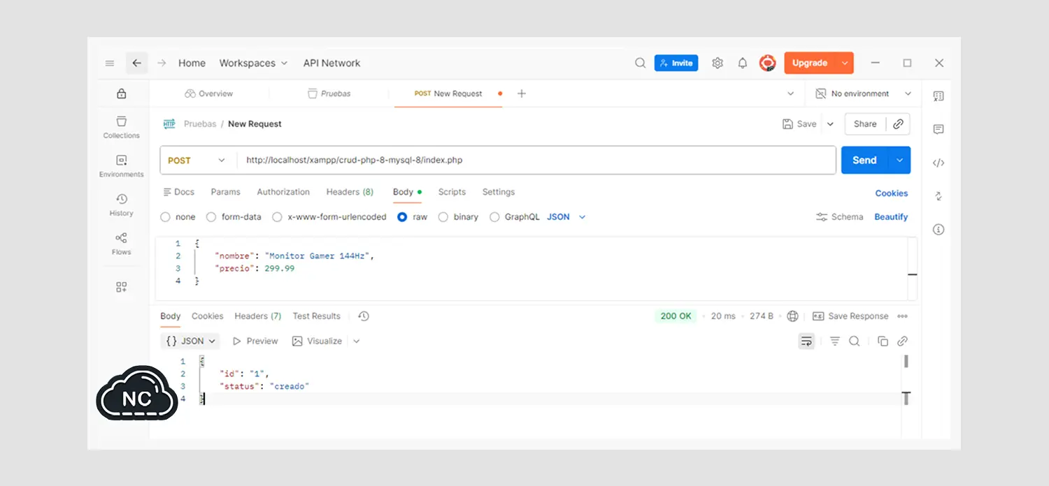Select the x-www-form-urlencoded body type
This screenshot has width=1049, height=486.
click(x=277, y=217)
